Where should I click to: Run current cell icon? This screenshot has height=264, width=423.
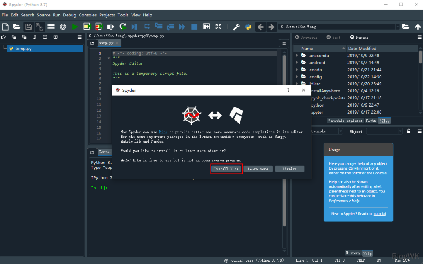pyautogui.click(x=87, y=26)
